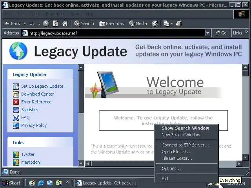Click the search folder quick launch icon
251x188 pixels.
59,183
